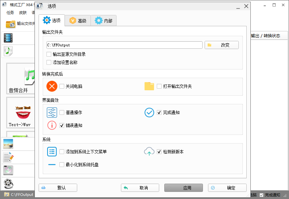The image size is (289, 199).
Task: Click the list icon beside context menu option
Action: pyautogui.click(x=52, y=152)
